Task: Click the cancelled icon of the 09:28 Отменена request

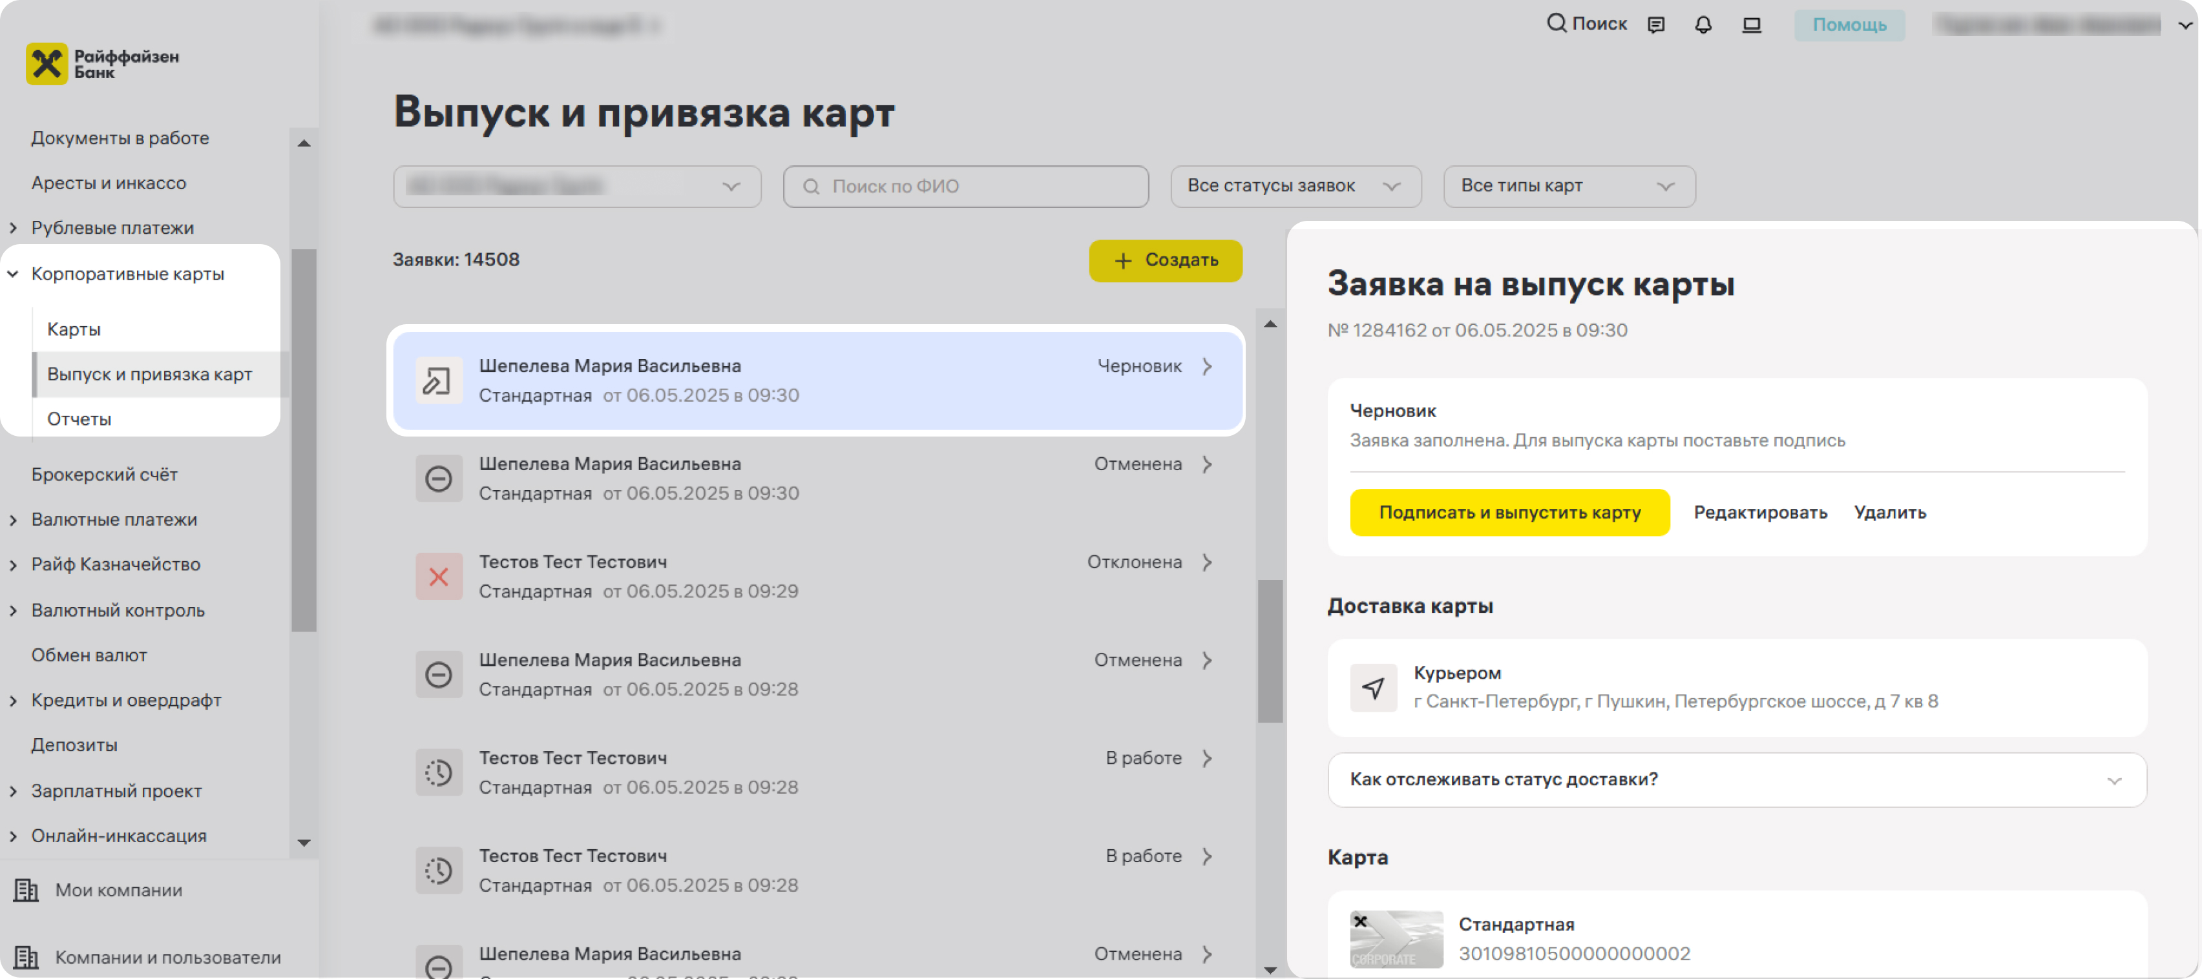Action: tap(439, 675)
